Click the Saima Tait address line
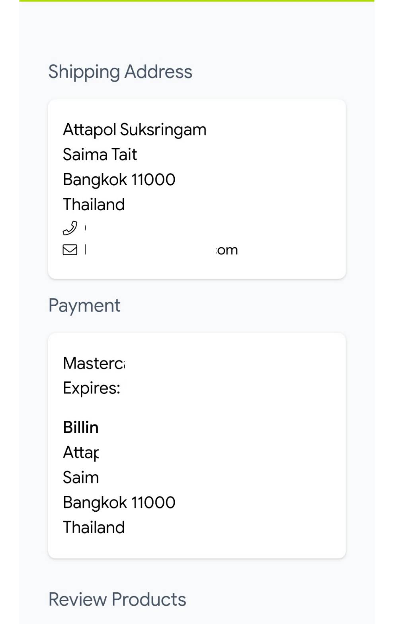This screenshot has height=624, width=416. click(x=100, y=155)
